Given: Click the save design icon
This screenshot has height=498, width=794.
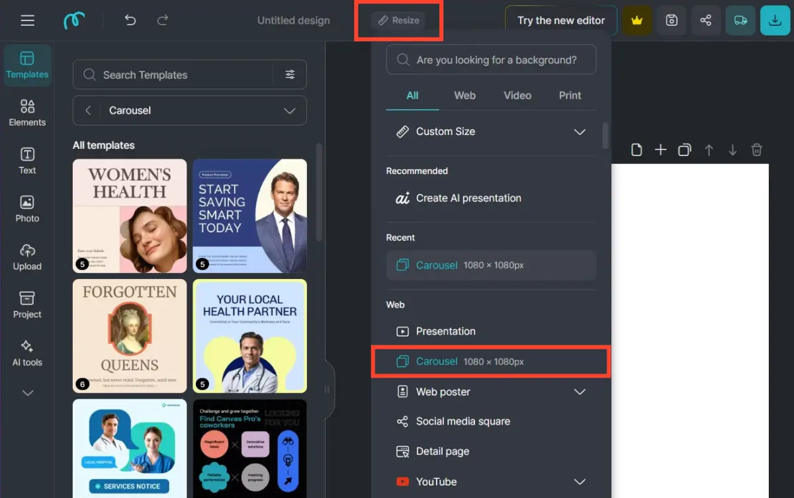Looking at the screenshot, I should tap(672, 21).
